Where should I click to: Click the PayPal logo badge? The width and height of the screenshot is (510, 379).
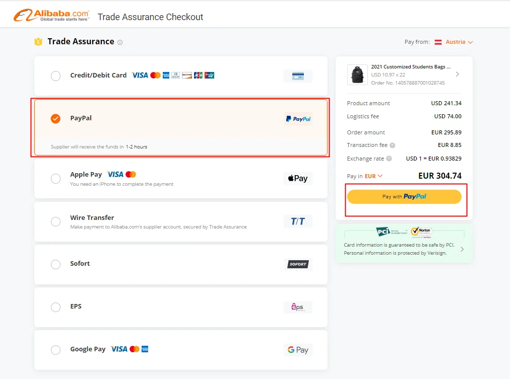pos(298,119)
